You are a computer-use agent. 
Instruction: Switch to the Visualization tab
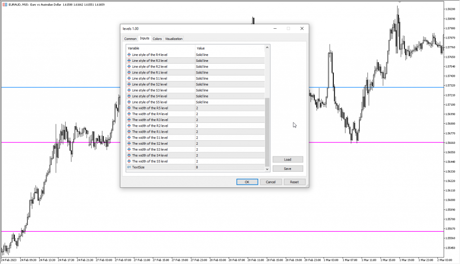click(174, 39)
